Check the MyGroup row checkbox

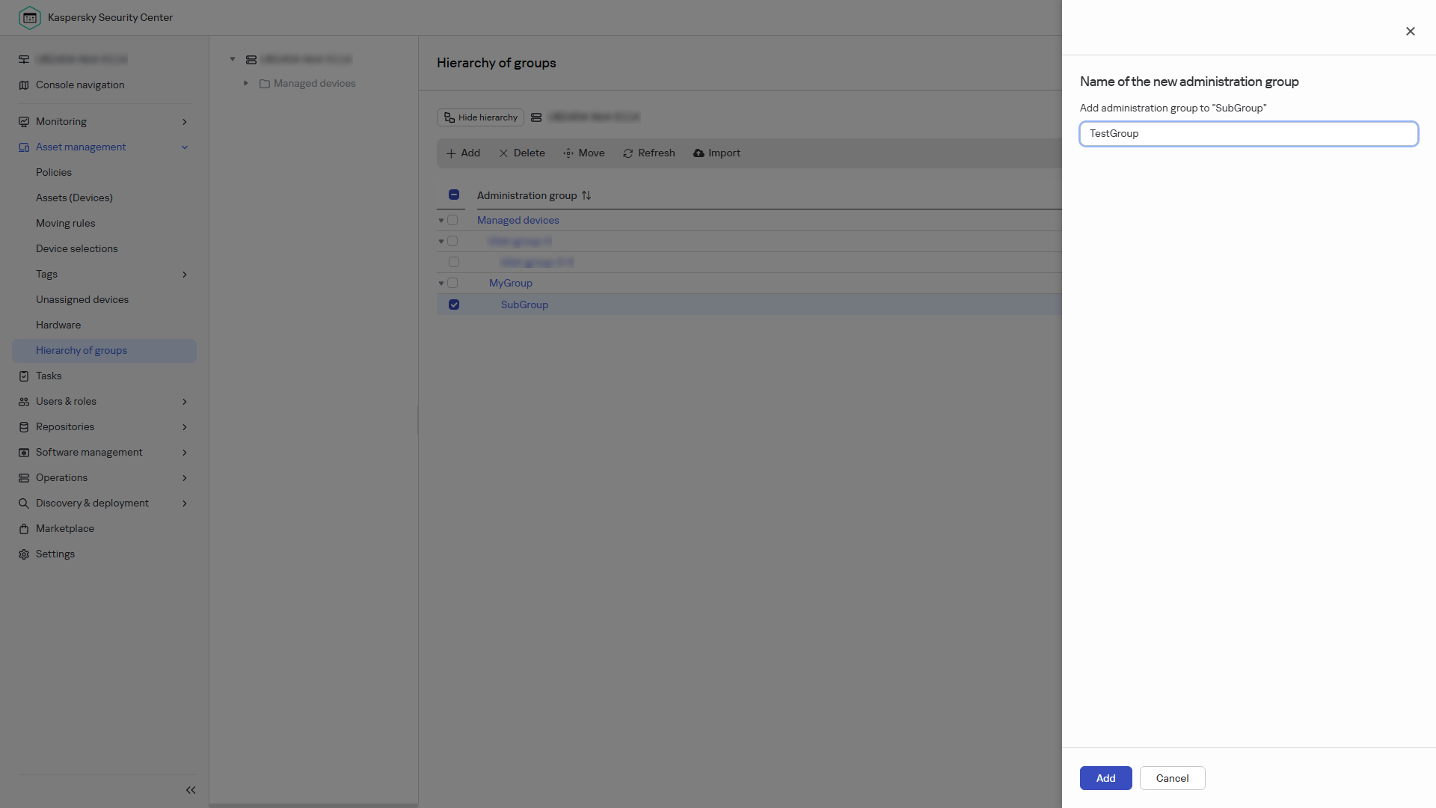coord(452,284)
